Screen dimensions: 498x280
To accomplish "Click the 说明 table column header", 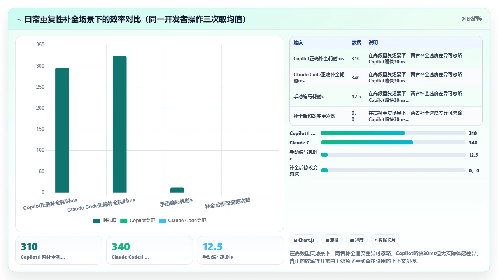I will 373,42.
